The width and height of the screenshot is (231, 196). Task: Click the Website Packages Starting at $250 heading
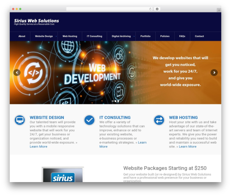[x=165, y=168]
